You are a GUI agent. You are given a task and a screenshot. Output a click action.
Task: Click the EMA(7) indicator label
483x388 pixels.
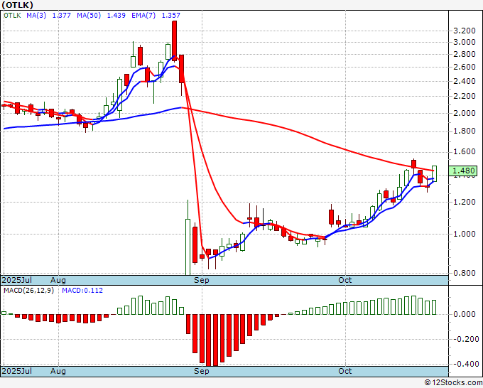pyautogui.click(x=143, y=15)
